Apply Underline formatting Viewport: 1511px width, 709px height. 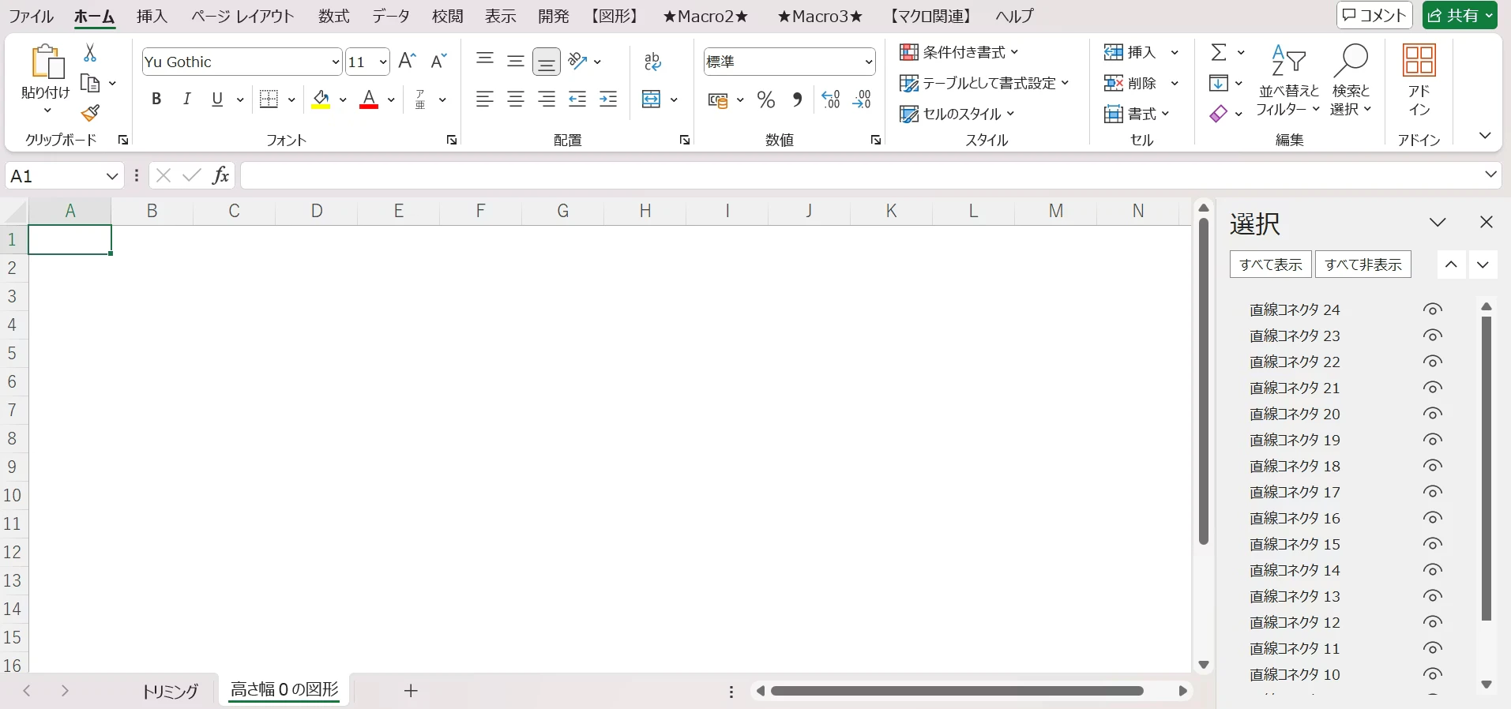tap(217, 99)
